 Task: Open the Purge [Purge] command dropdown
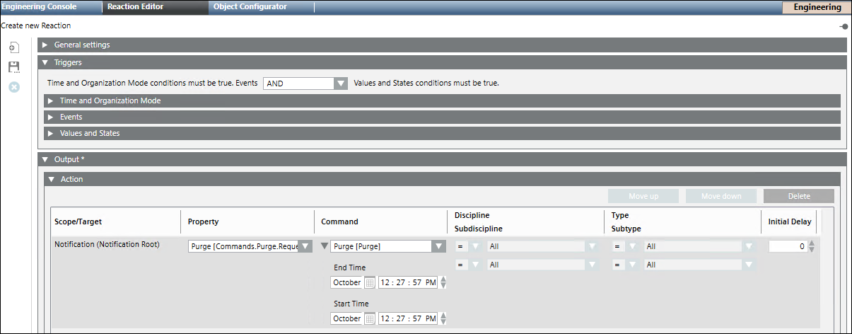pos(438,246)
